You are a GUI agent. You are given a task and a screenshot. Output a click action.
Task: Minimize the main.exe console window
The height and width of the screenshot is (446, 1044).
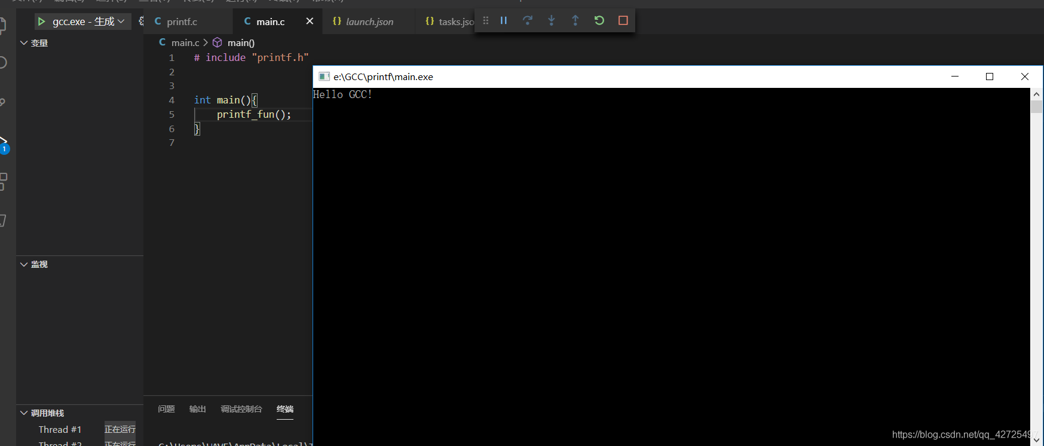coord(955,77)
